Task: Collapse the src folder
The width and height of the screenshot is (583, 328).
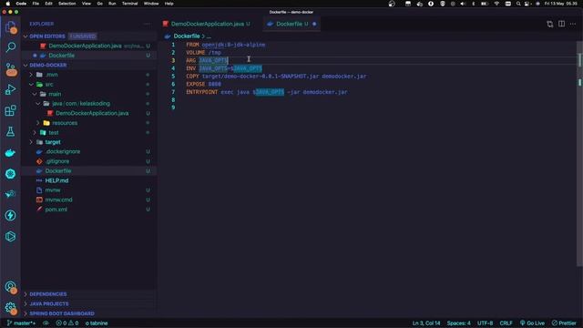Action: [x=31, y=85]
